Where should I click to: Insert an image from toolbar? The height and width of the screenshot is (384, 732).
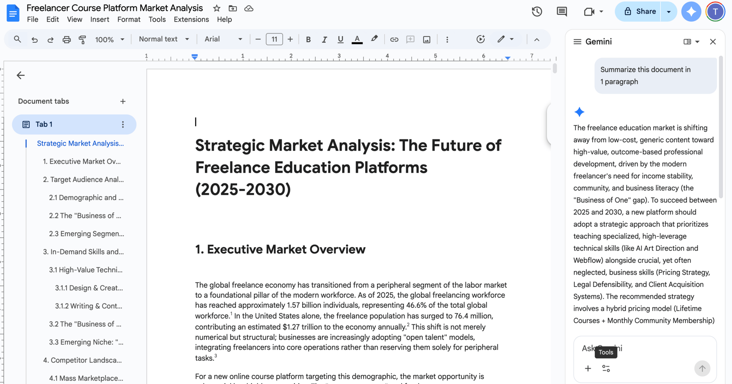(x=427, y=39)
